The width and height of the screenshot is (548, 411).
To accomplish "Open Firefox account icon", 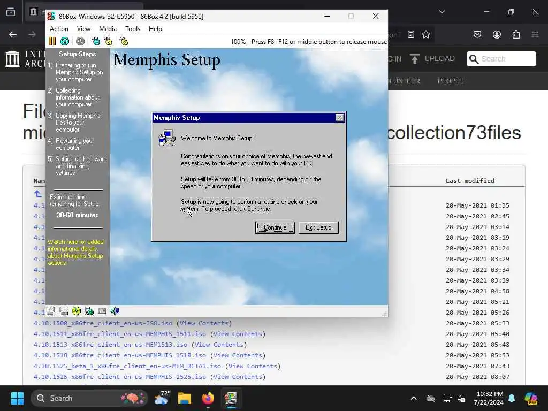I will (x=497, y=34).
